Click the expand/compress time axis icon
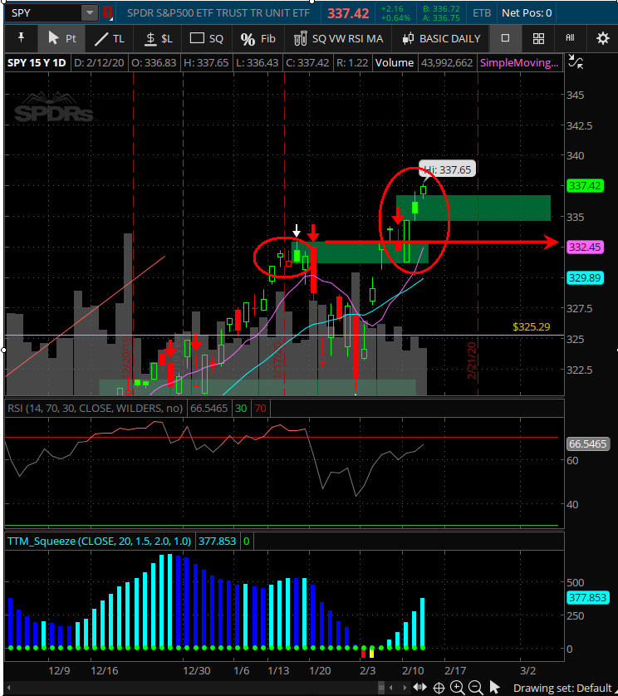Viewport: 618px width, 696px height. pos(419,688)
